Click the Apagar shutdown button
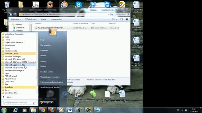The image size is (202, 113). [45, 103]
